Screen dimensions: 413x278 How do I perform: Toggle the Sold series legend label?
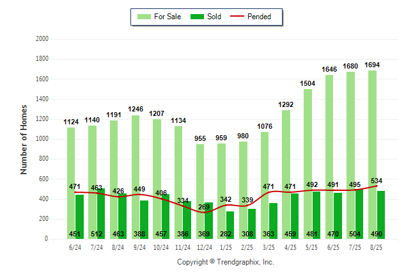coord(214,17)
